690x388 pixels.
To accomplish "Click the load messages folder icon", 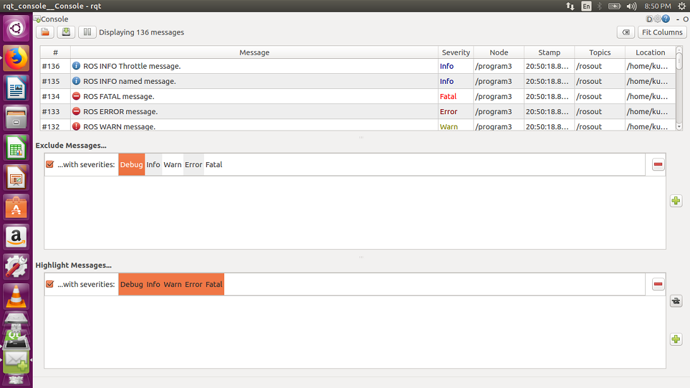I will tap(45, 32).
